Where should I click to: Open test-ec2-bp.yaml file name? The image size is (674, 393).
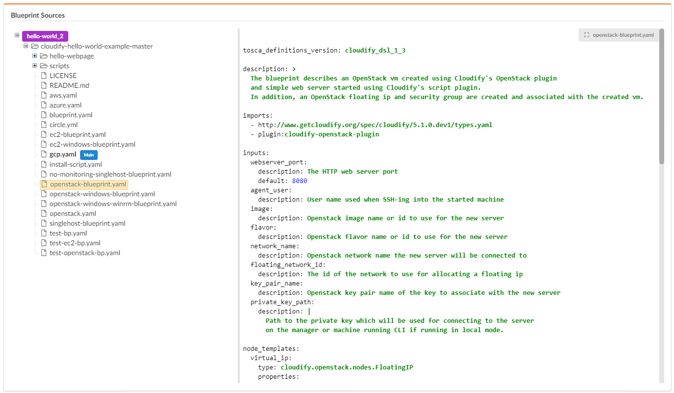pyautogui.click(x=75, y=243)
